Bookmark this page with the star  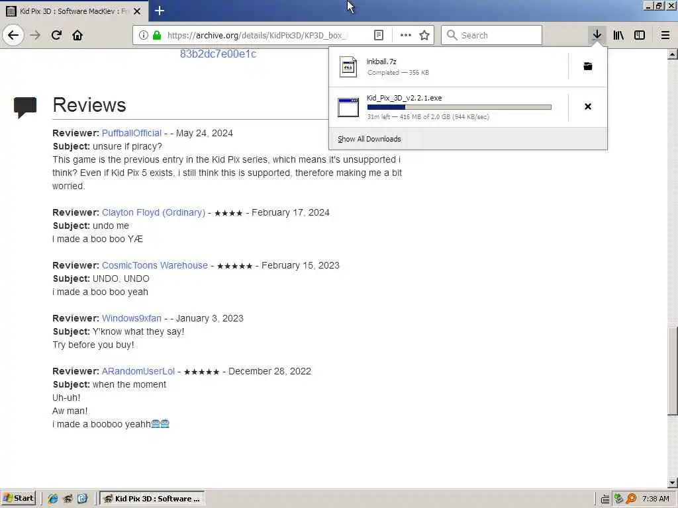[424, 35]
